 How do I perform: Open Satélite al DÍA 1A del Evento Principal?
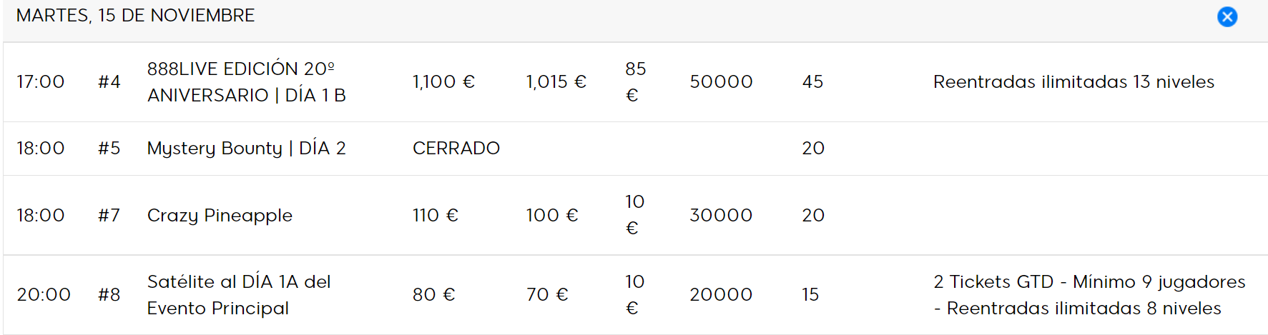[x=239, y=295]
